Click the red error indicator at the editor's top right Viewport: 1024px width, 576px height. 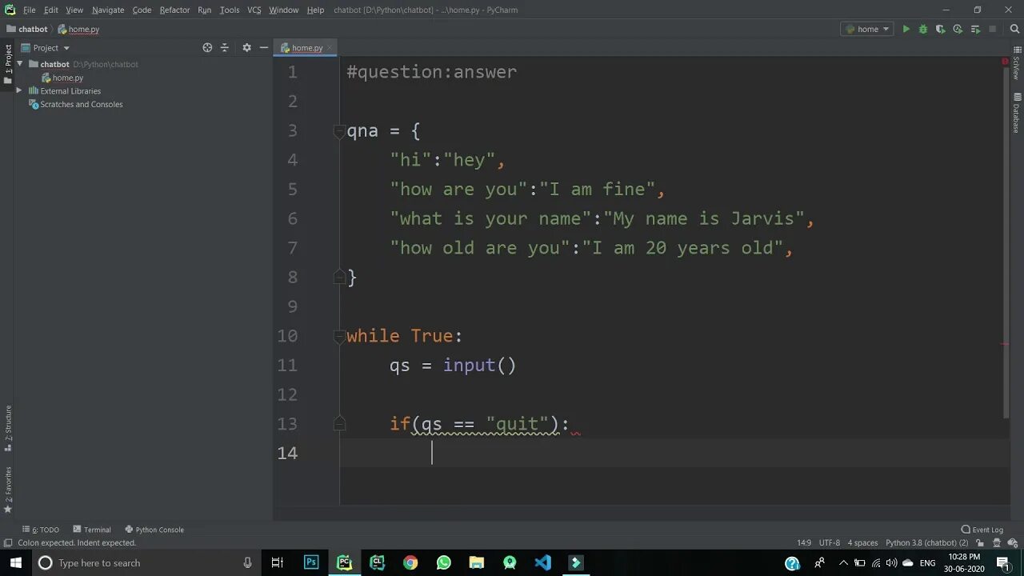point(1005,62)
